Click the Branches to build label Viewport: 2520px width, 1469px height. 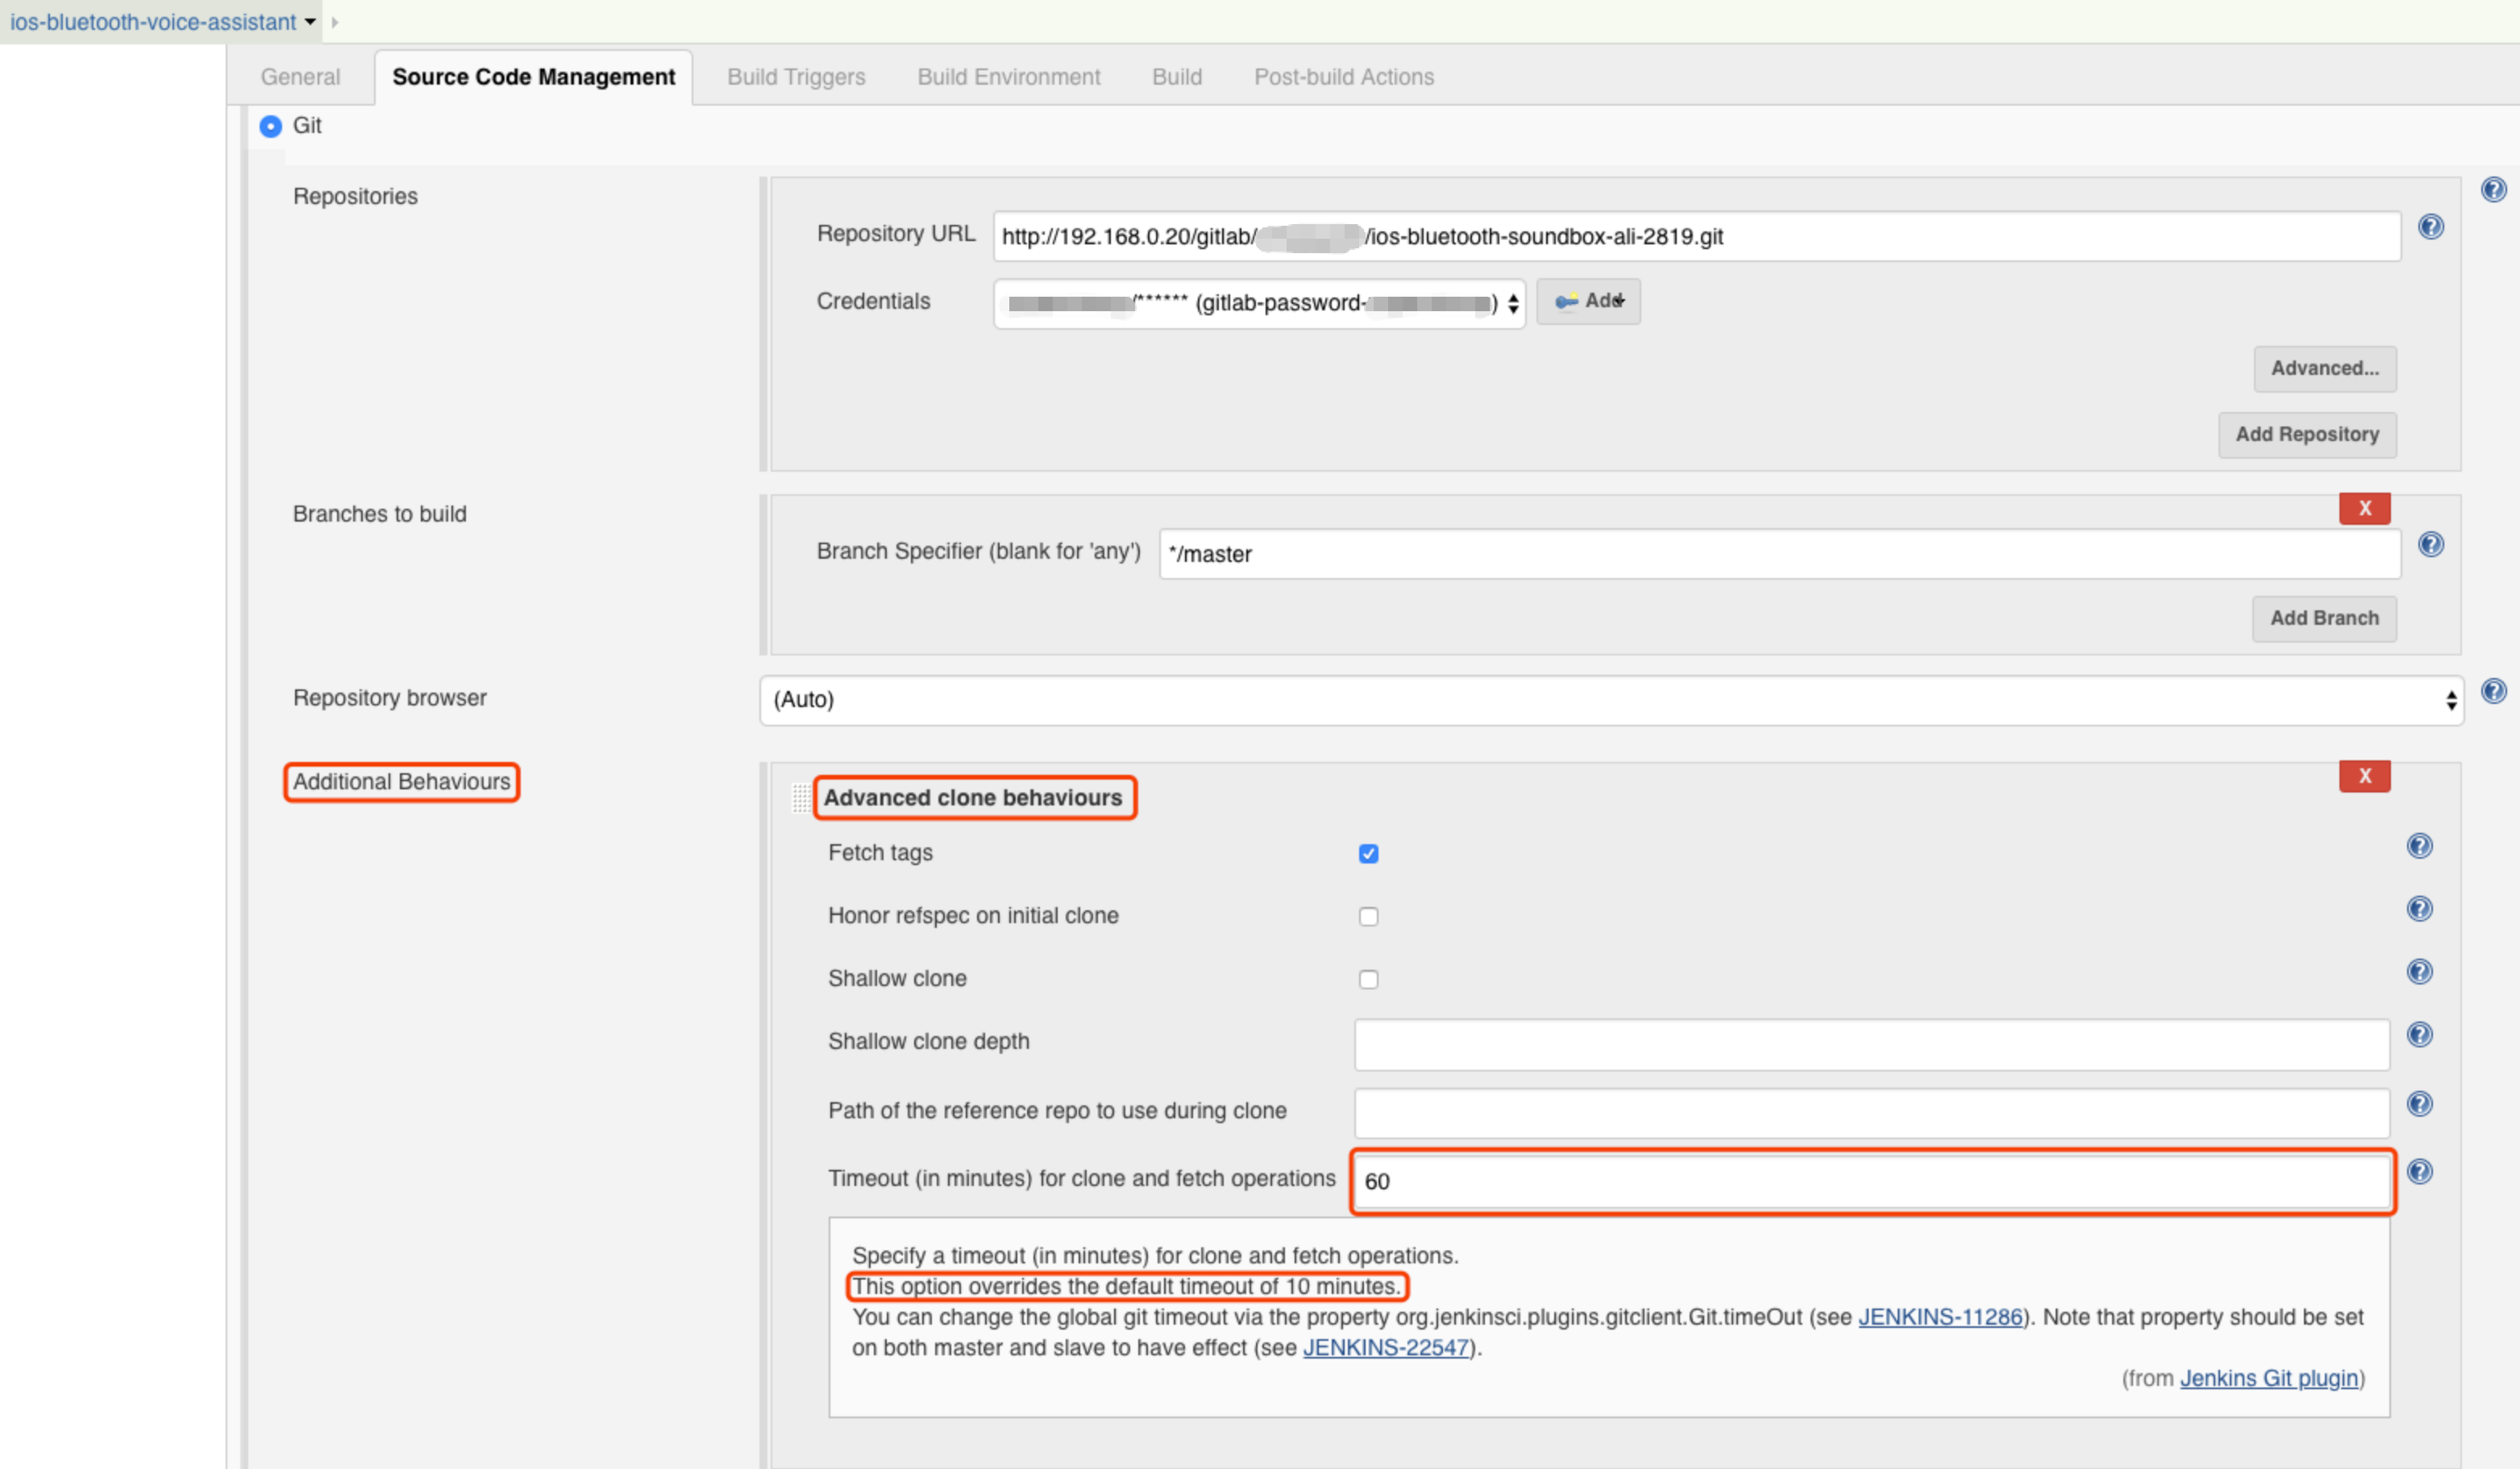[x=379, y=514]
